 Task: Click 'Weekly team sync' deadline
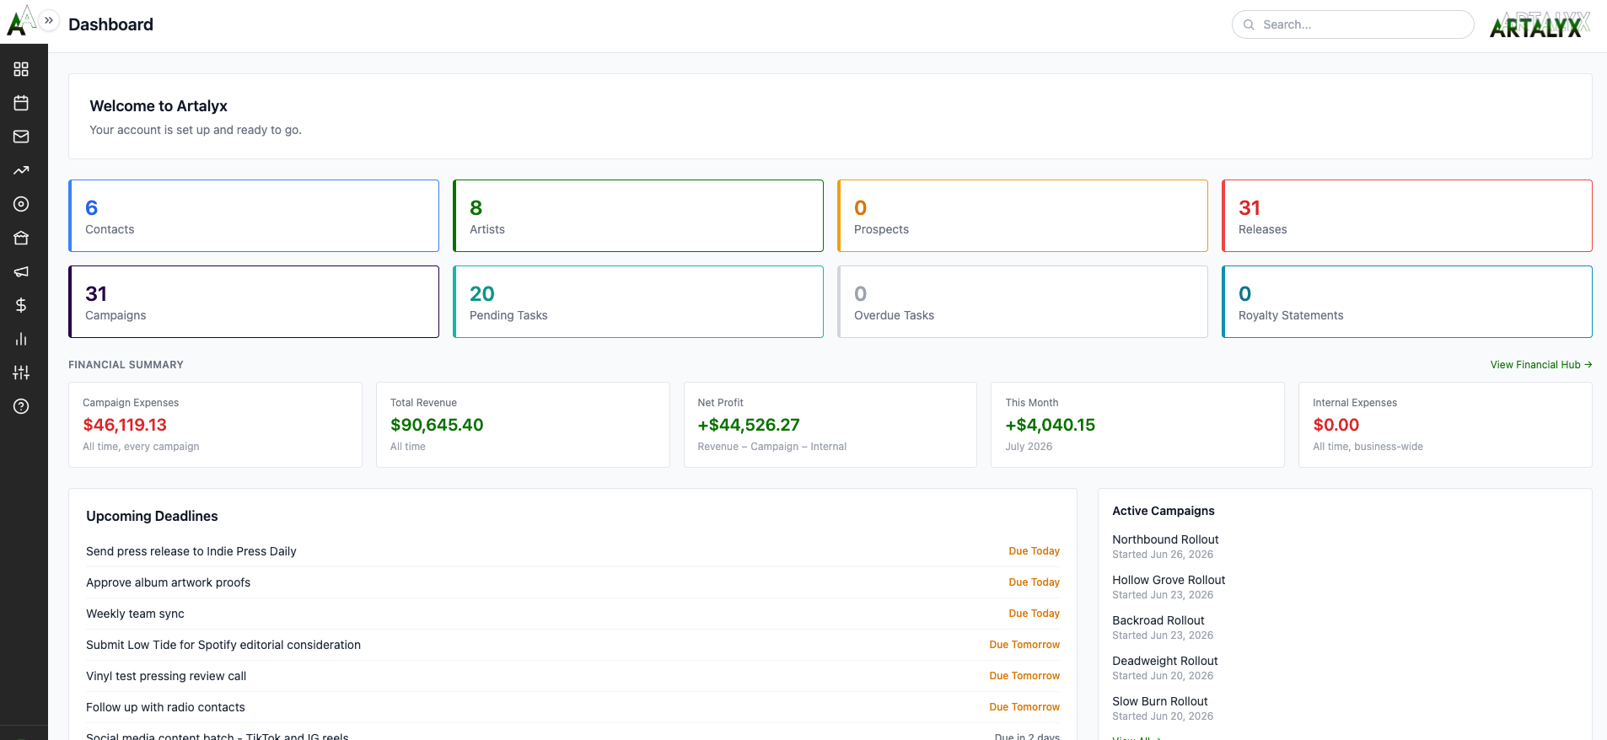coord(135,614)
